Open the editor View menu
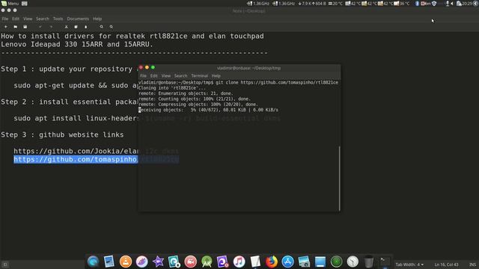The width and height of the screenshot is (479, 269). [x=28, y=19]
